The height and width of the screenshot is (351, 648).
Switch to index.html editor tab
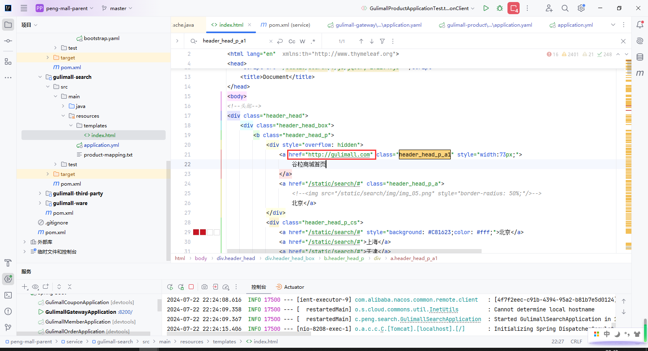coord(231,25)
